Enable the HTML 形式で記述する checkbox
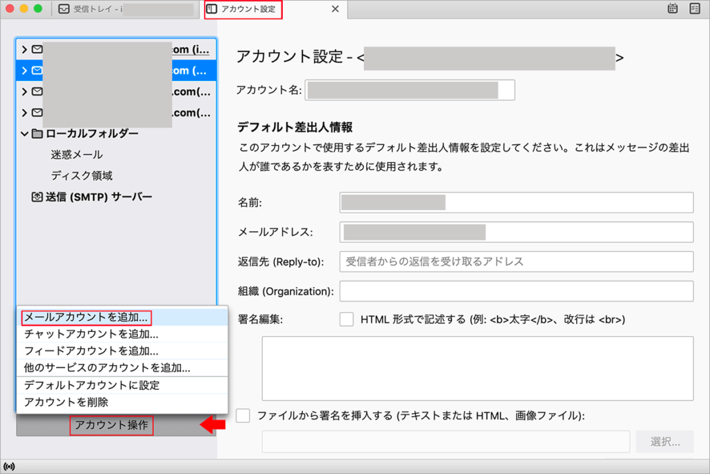The image size is (710, 474). tap(347, 319)
